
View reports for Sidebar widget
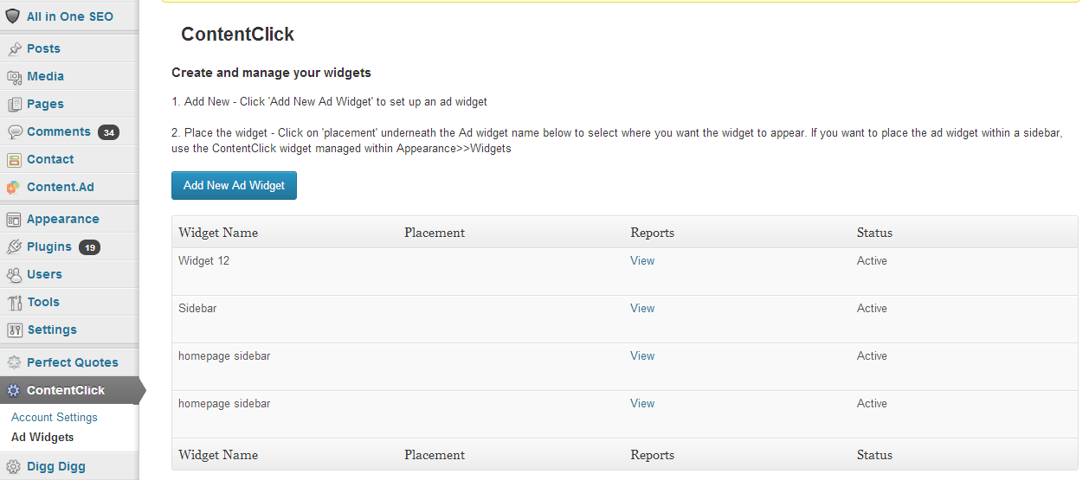[642, 308]
